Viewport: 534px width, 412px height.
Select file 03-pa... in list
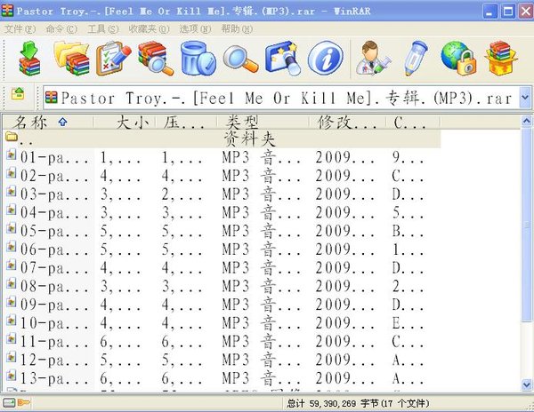[54, 194]
